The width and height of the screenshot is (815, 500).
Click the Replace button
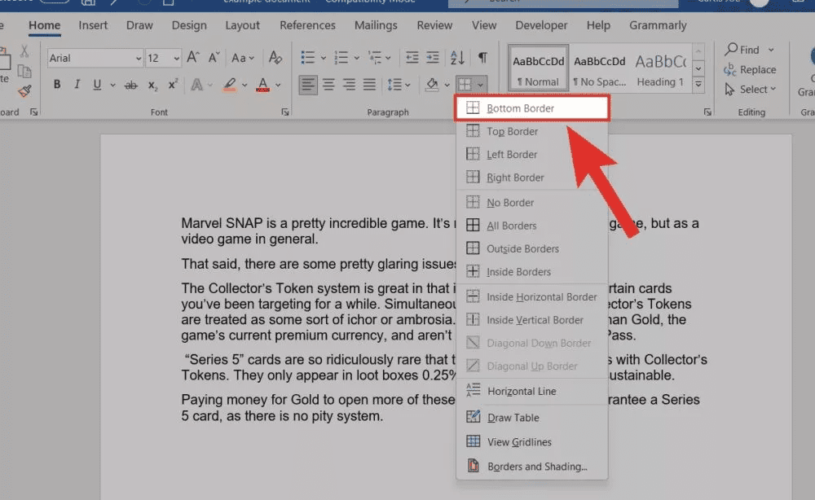tap(751, 70)
